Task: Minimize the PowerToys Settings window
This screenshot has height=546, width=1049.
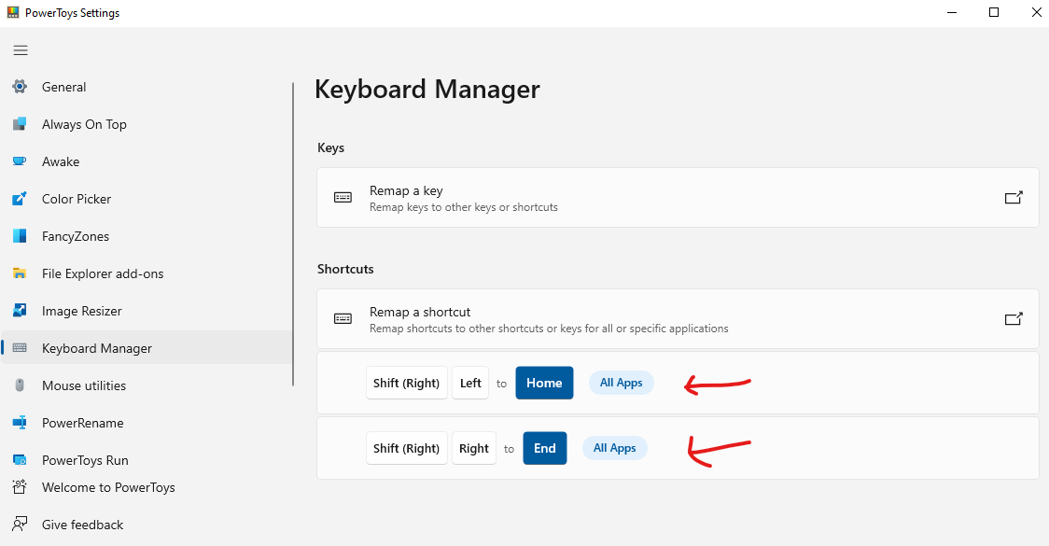Action: (x=953, y=13)
